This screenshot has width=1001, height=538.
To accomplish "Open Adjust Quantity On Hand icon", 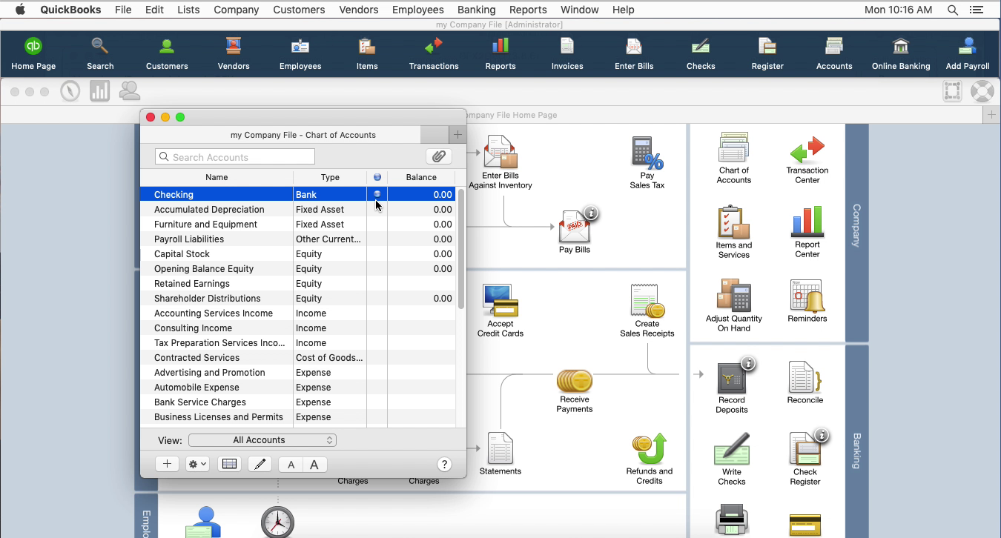I will 734,305.
